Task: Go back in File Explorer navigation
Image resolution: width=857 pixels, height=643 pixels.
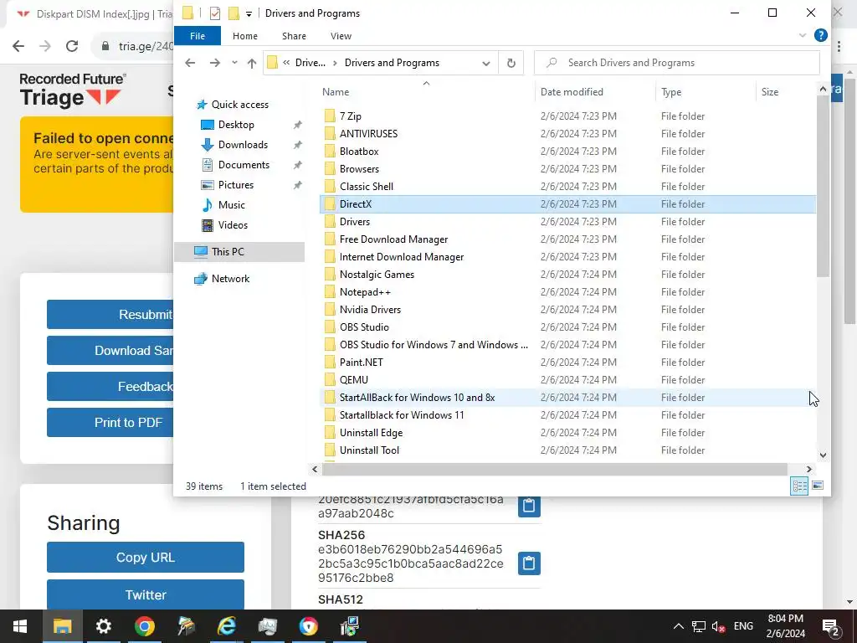Action: coord(190,63)
